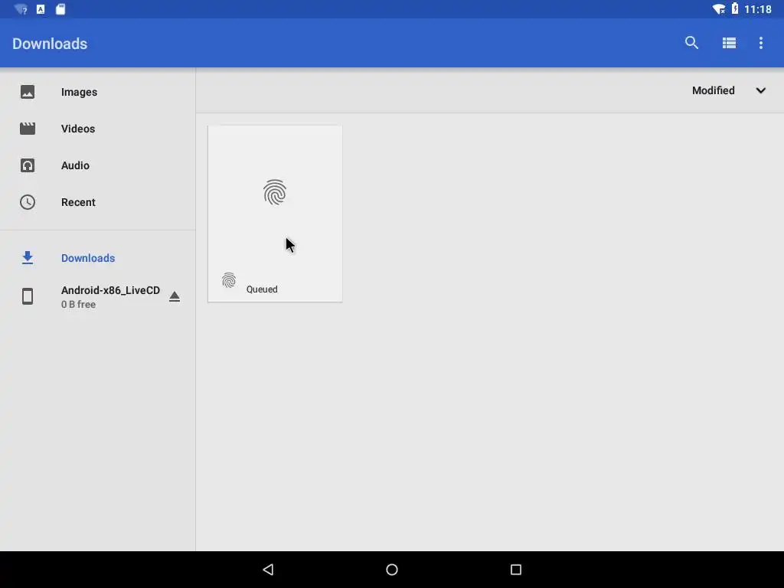The image size is (784, 588).
Task: Select Images in the sidebar
Action: click(x=98, y=92)
